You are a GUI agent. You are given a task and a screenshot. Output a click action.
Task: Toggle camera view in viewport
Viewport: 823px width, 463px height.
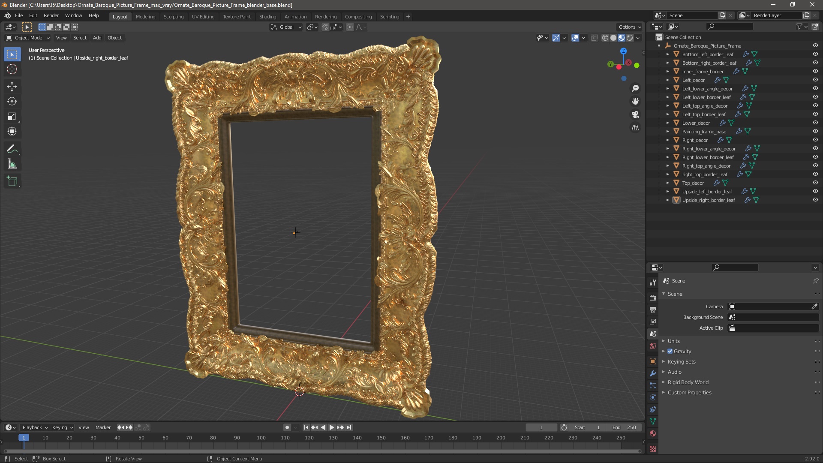coord(635,115)
